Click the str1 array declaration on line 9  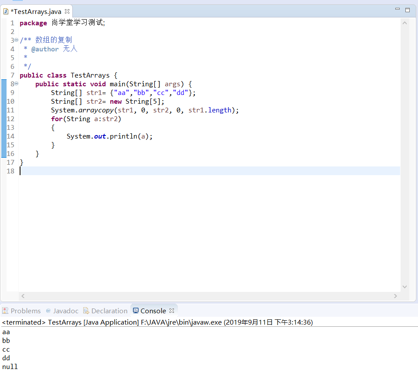click(123, 93)
